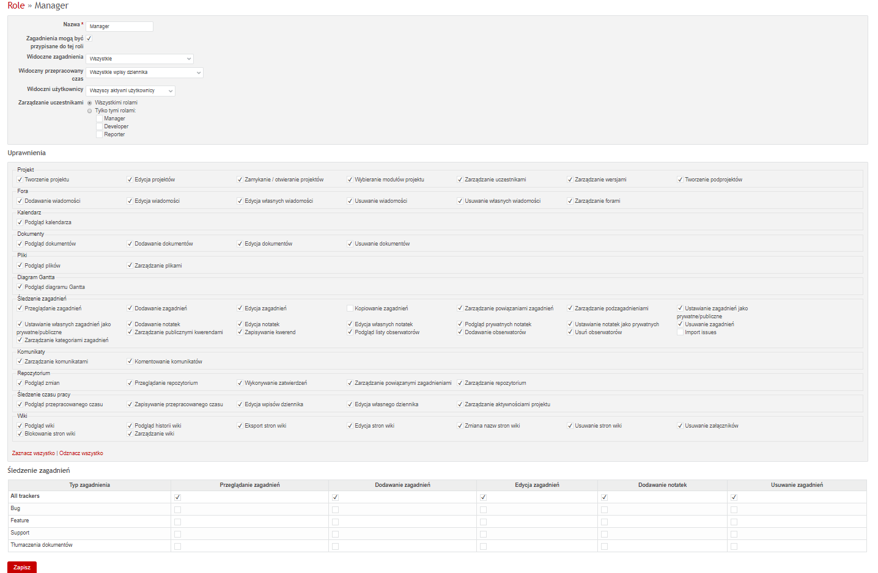The height and width of the screenshot is (573, 878).
Task: Click the Typ zagadnienia column header
Action: pyautogui.click(x=89, y=485)
